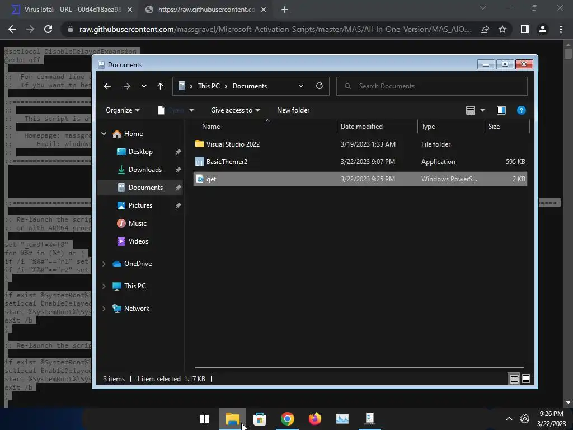This screenshot has height=430, width=573.
Task: Open Downloads in navigation pane
Action: coord(145,170)
